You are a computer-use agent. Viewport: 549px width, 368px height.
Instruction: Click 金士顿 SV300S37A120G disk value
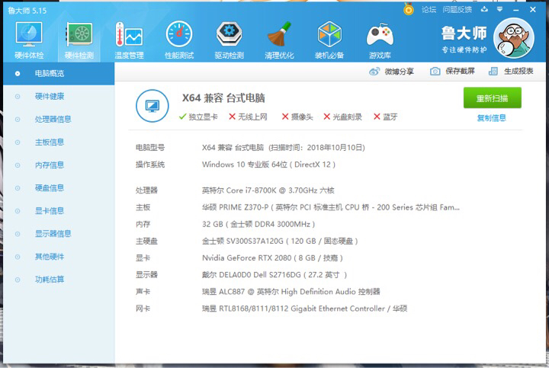[x=280, y=241]
